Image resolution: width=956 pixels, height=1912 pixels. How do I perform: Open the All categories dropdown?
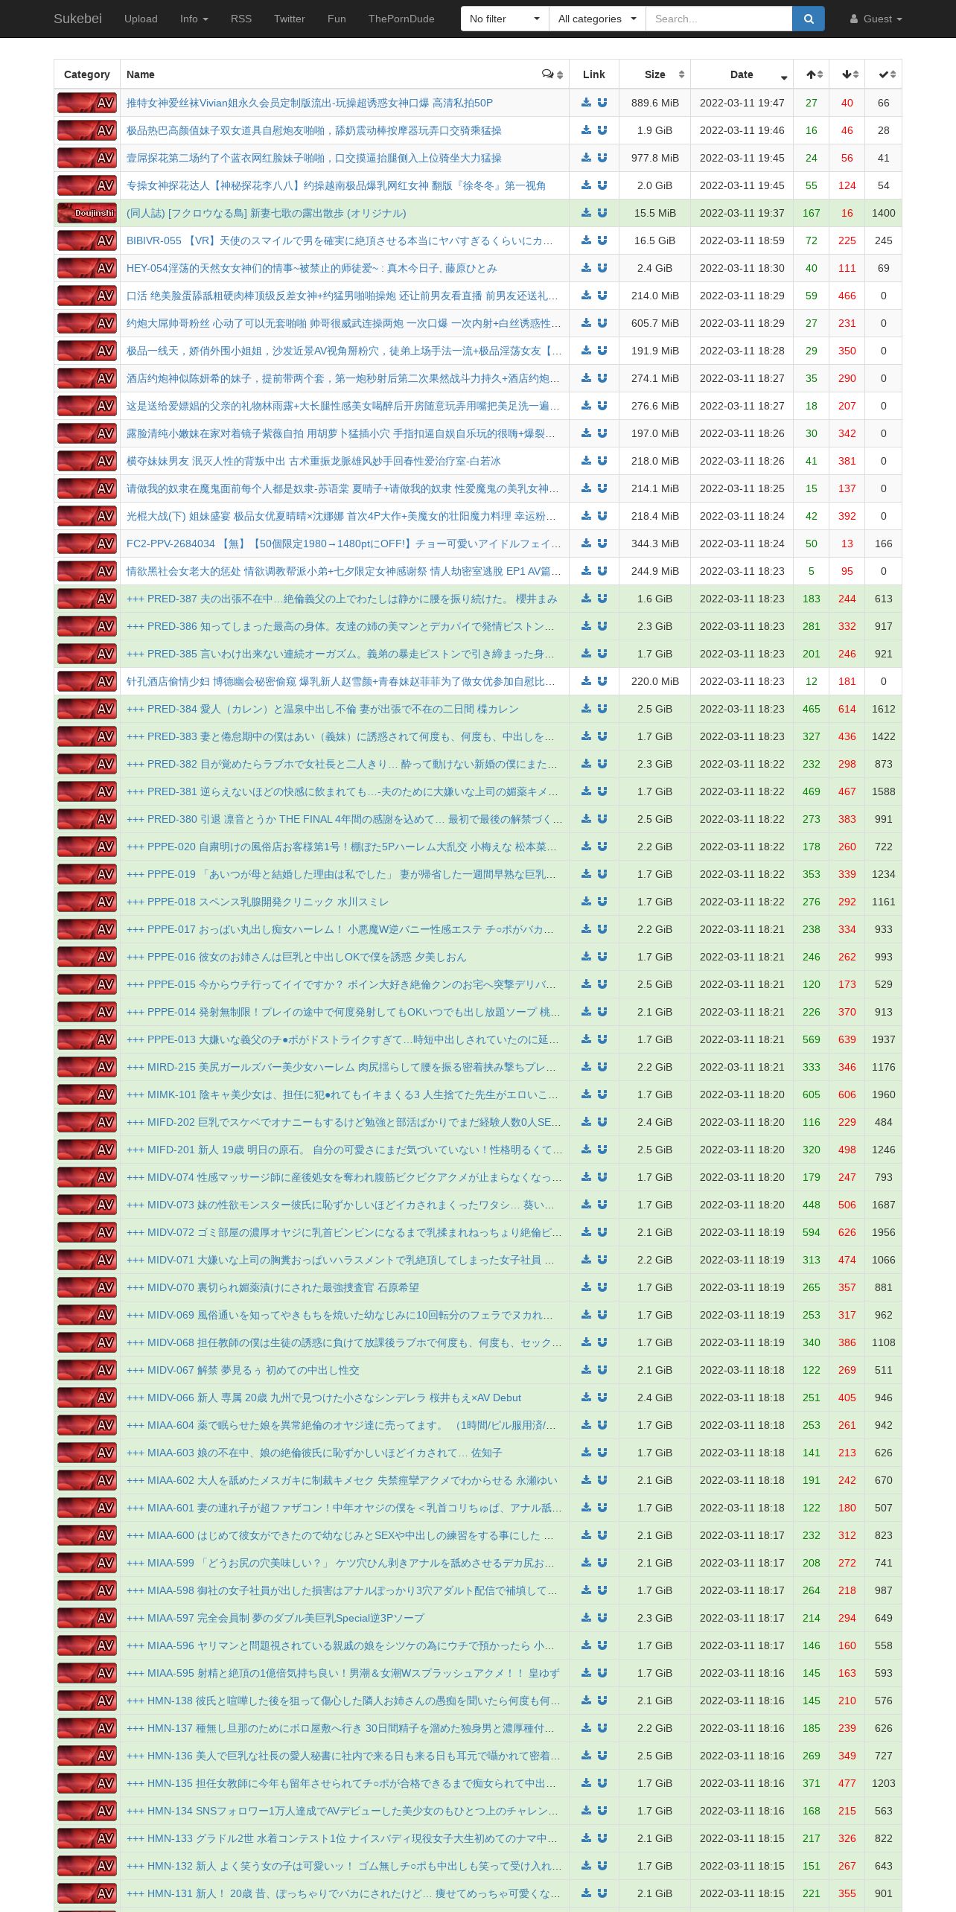click(597, 19)
